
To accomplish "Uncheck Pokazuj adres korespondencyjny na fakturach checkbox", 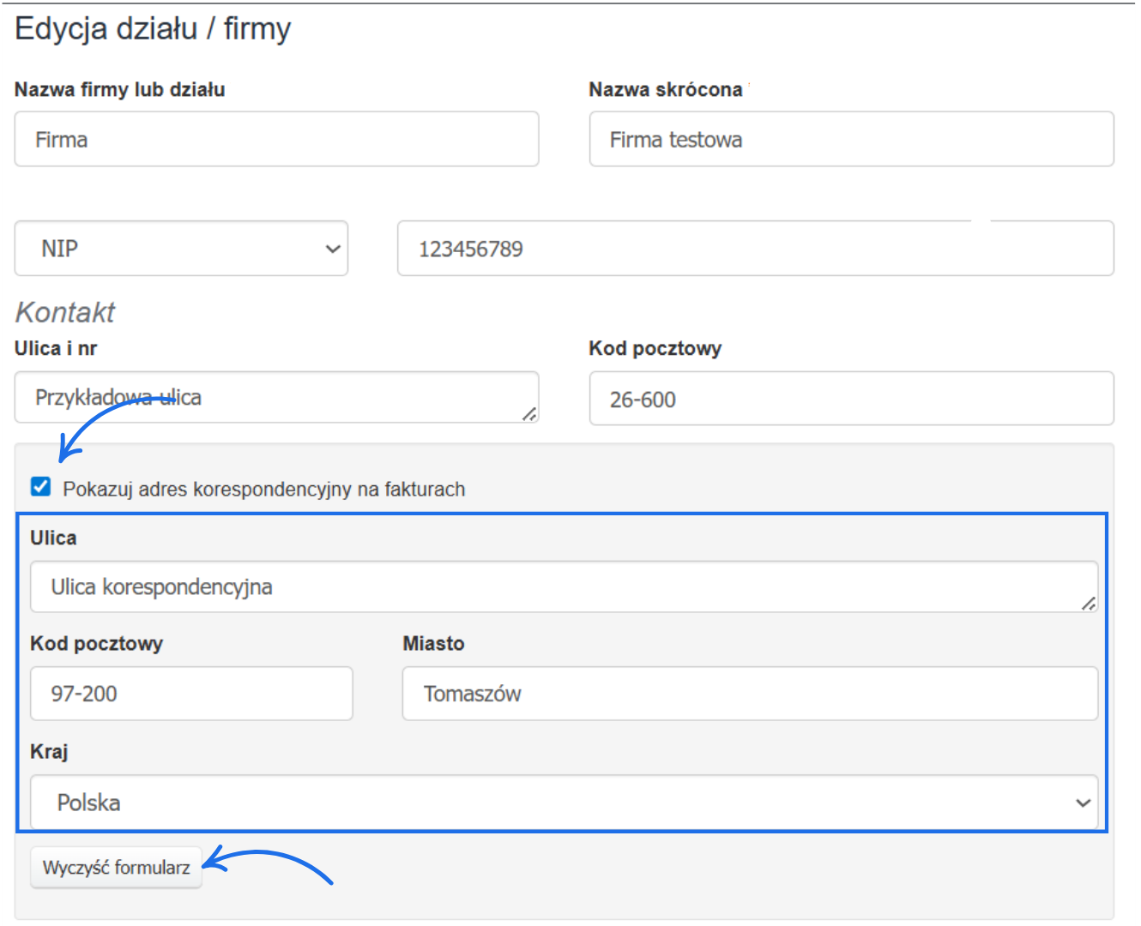I will [x=40, y=487].
